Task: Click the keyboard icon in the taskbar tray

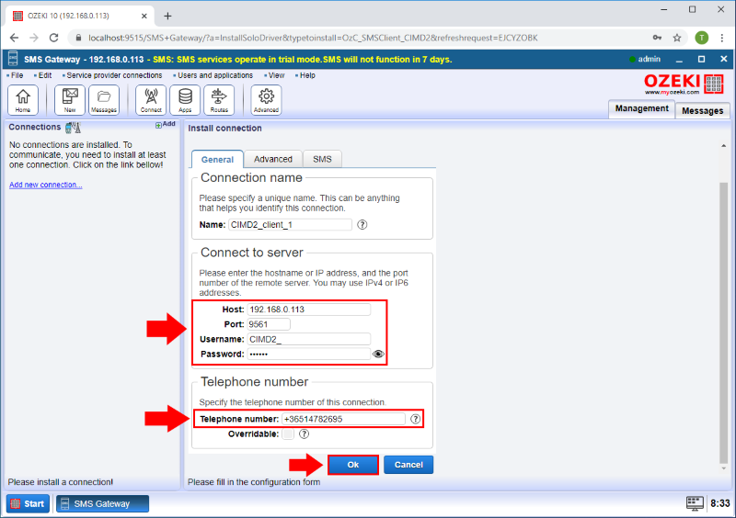Action: 695,503
